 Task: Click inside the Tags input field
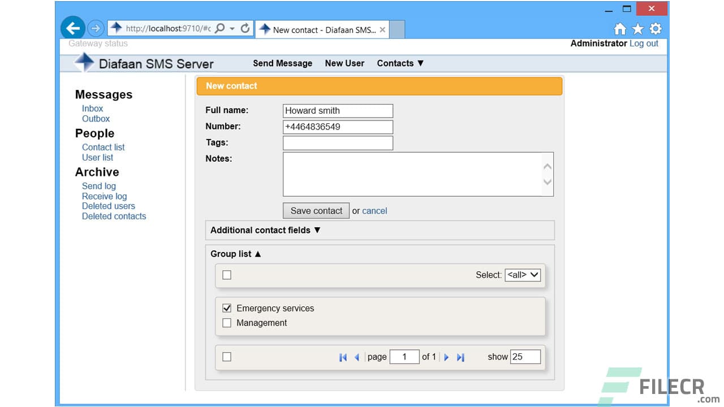pos(338,142)
